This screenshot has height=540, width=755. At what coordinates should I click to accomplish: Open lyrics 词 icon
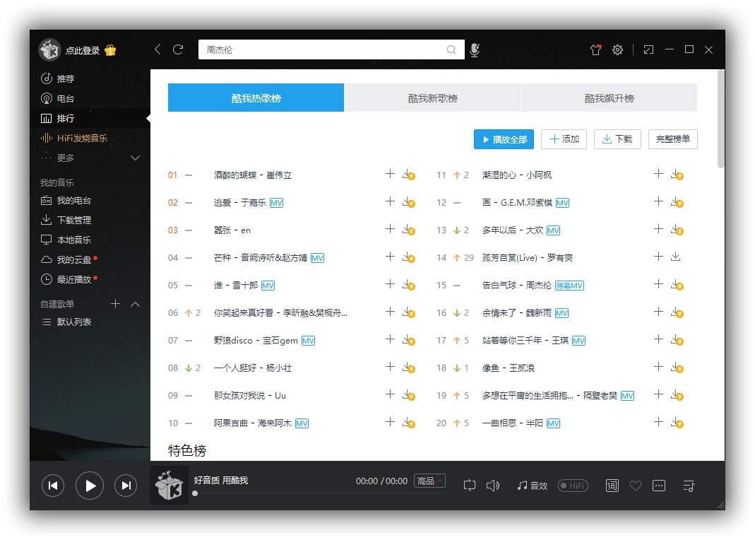click(x=612, y=486)
